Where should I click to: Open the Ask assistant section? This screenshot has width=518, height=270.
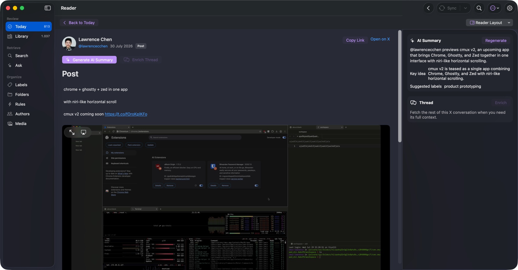tap(29, 66)
